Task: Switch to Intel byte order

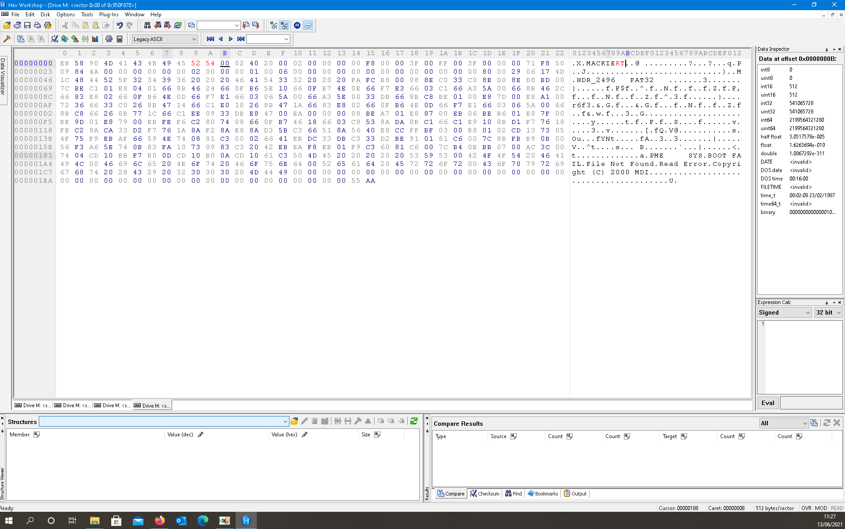Action: [308, 26]
